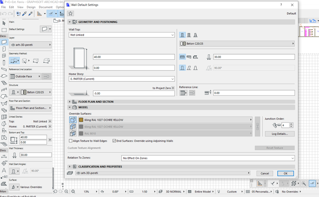Collapse the Geometry and Positioning section
This screenshot has height=197, width=319.
[x=70, y=22]
